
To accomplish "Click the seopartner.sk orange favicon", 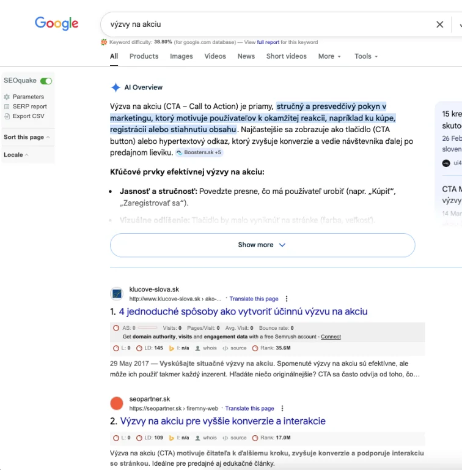I will (x=117, y=403).
